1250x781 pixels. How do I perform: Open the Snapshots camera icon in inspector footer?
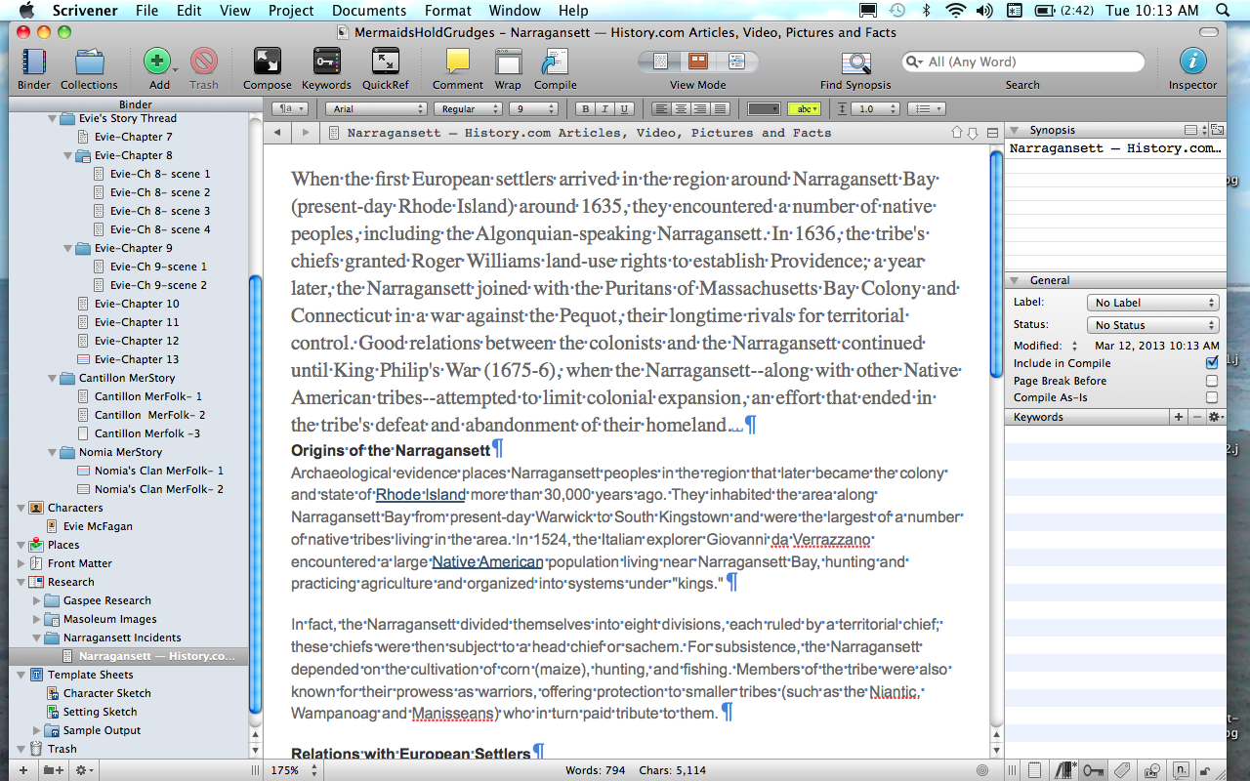tap(1152, 770)
